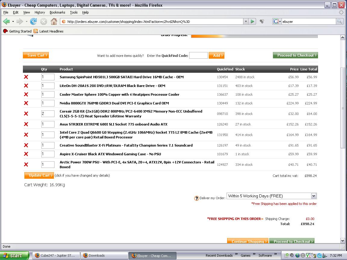This screenshot has width=347, height=260.
Task: Expand Software toolbar chevron
Action: coord(276,254)
